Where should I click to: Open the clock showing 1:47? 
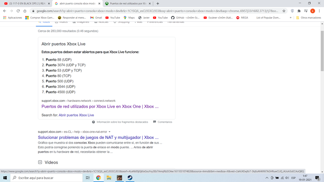tap(305, 178)
